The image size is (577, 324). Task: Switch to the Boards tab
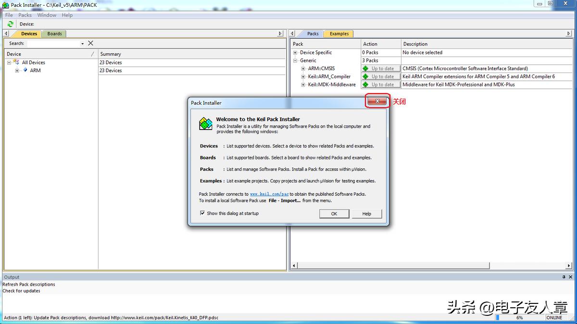click(x=54, y=34)
